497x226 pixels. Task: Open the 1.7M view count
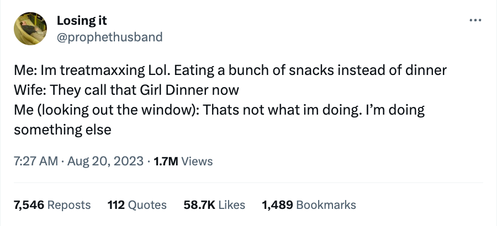[x=165, y=162]
